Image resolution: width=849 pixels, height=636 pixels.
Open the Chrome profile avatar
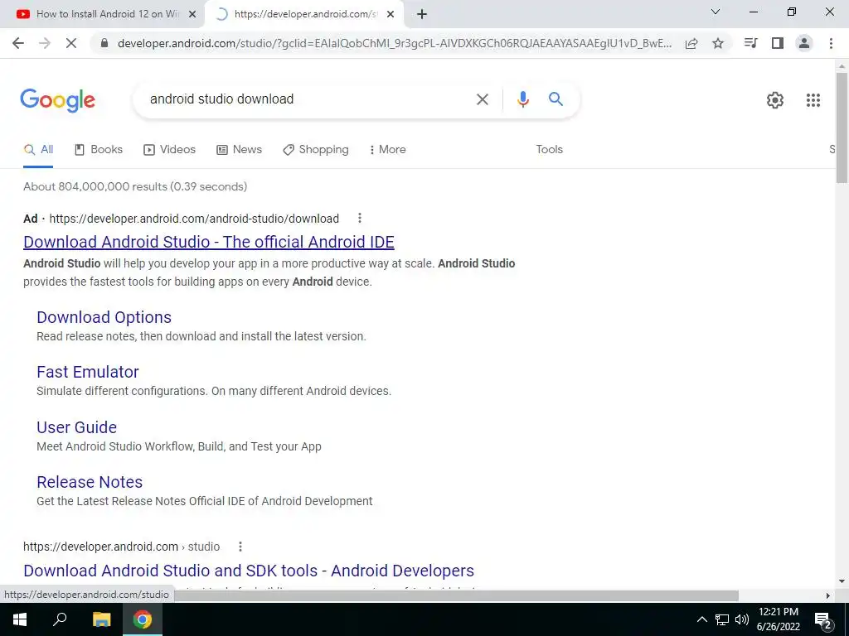coord(804,43)
